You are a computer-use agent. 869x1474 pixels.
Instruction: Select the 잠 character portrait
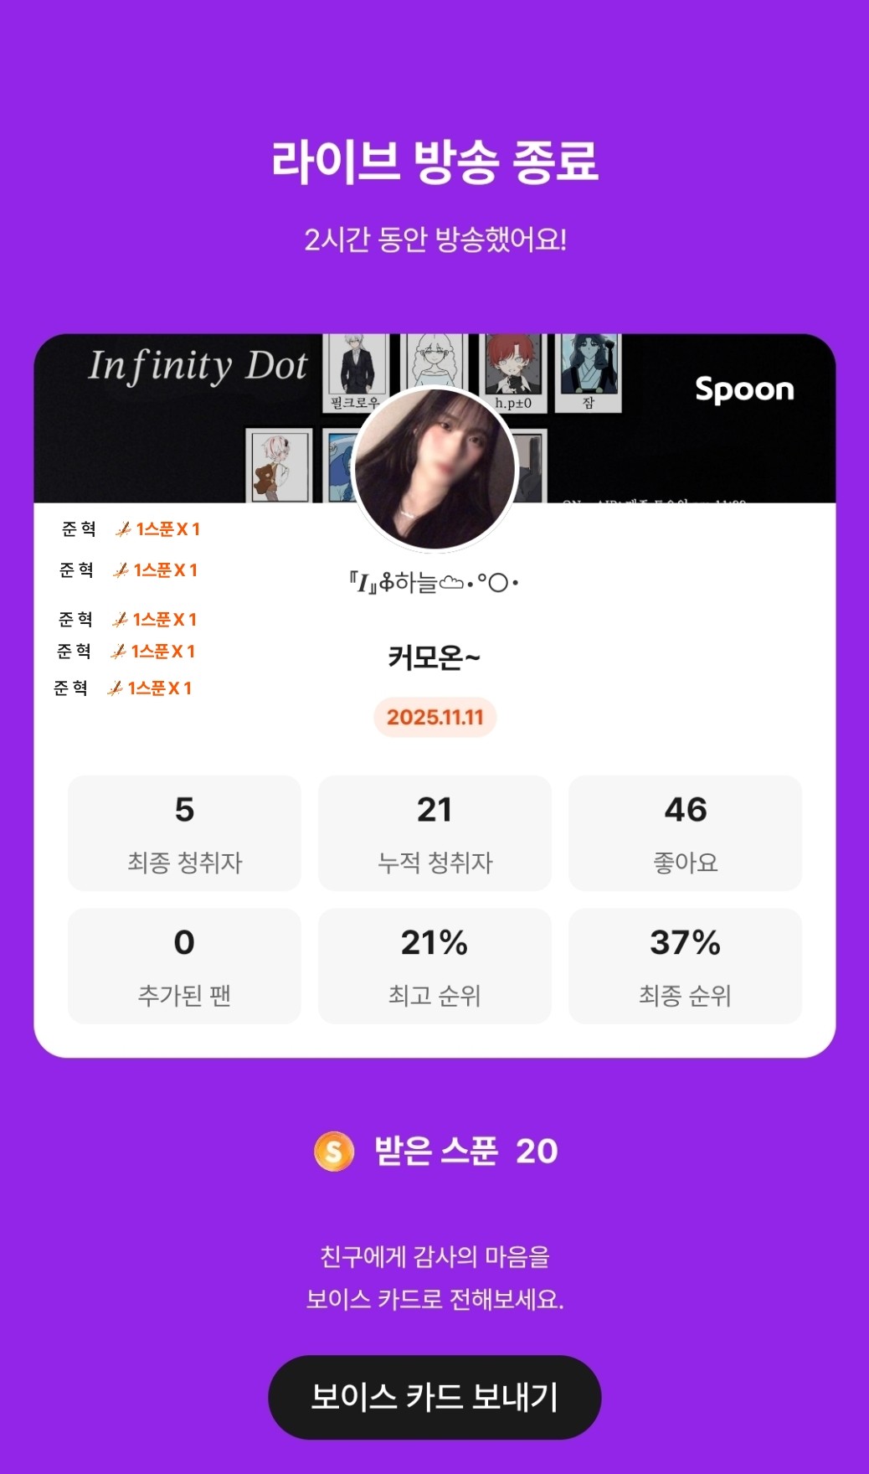coord(589,369)
